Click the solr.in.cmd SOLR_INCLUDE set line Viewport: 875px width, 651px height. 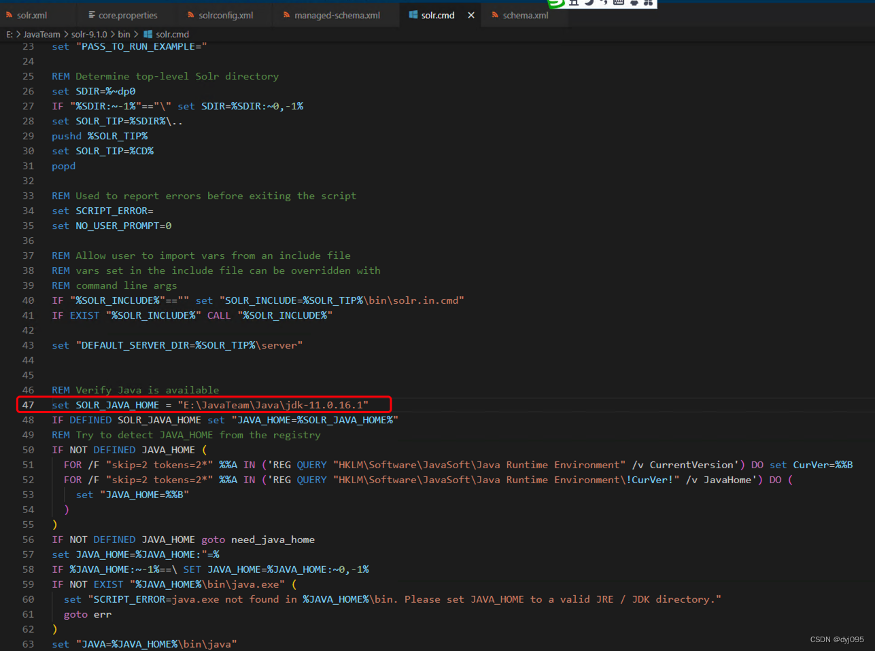(258, 300)
